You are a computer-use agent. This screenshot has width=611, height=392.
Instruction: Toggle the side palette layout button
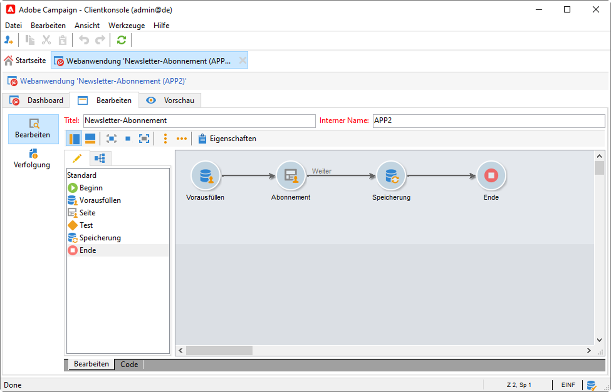point(74,139)
